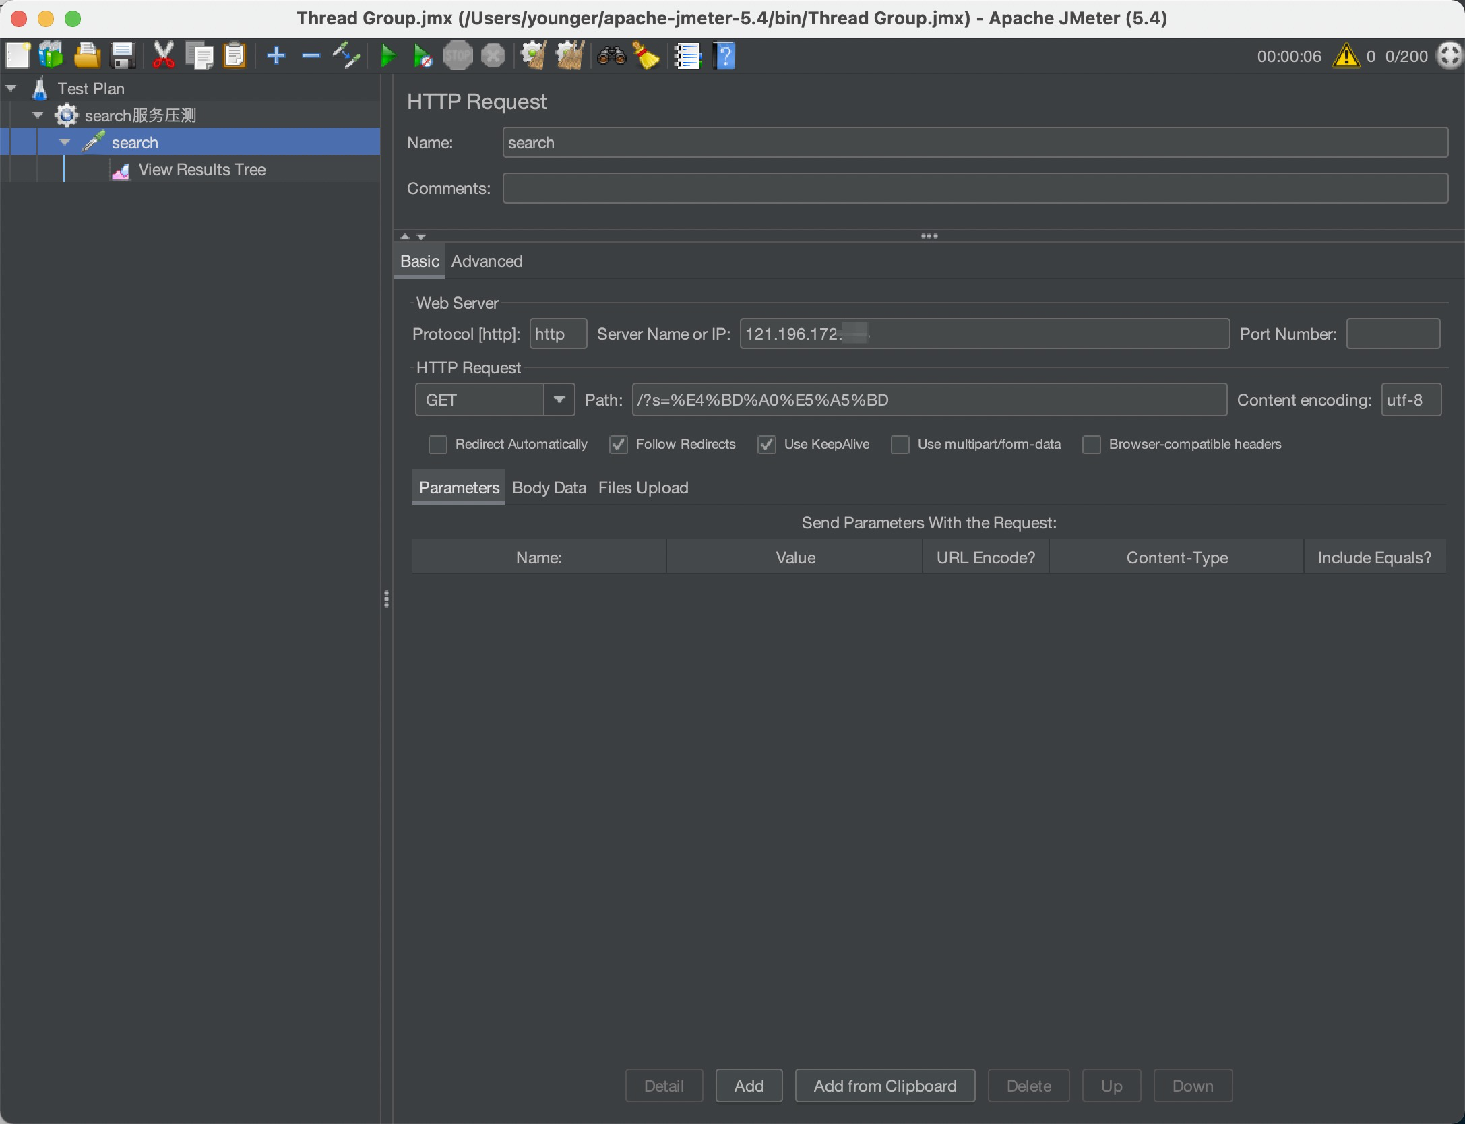Start the test with green play icon

click(x=387, y=56)
